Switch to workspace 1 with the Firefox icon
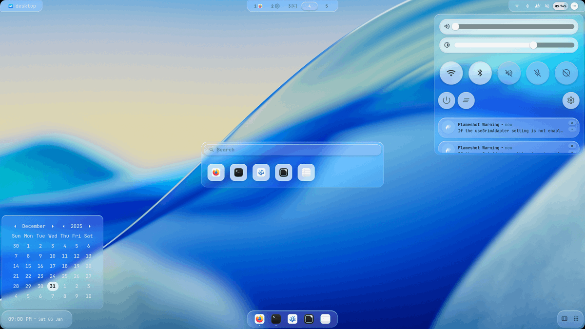 click(x=258, y=6)
